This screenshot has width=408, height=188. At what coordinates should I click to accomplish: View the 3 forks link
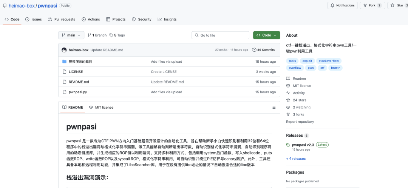pos(295,114)
